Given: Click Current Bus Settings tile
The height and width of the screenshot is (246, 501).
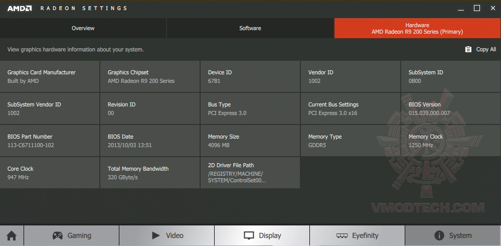Looking at the screenshot, I should 350,108.
